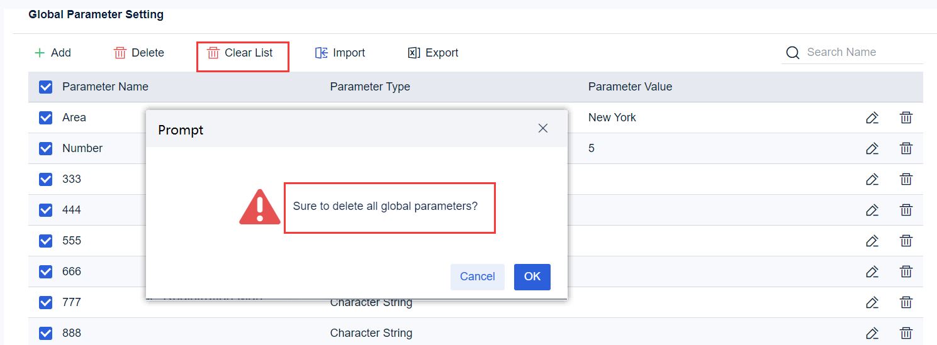Confirm deletion with OK button

point(532,277)
